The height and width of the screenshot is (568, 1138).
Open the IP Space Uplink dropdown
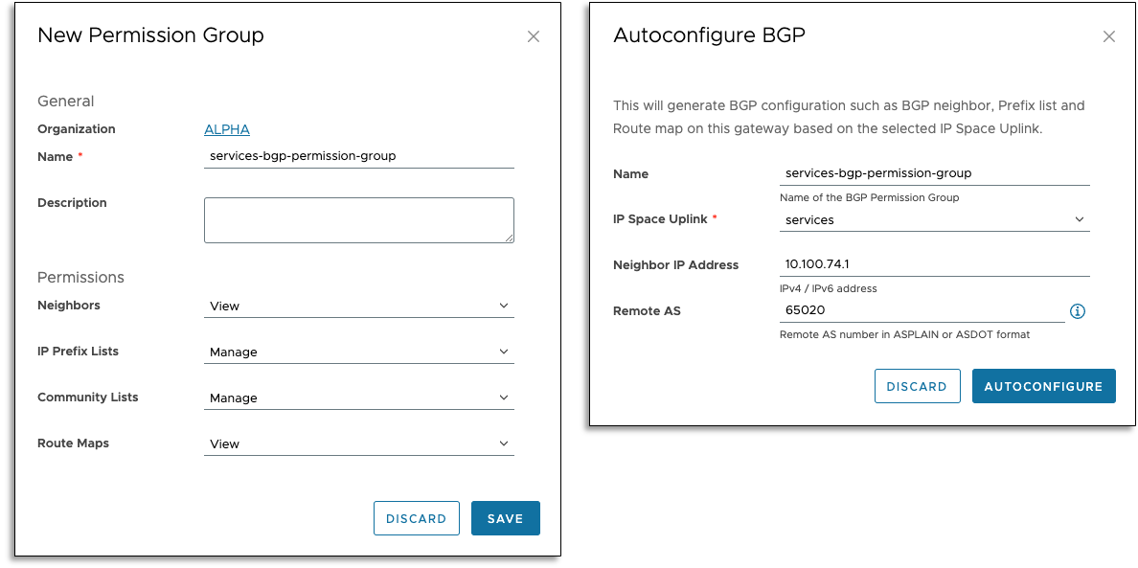(934, 220)
